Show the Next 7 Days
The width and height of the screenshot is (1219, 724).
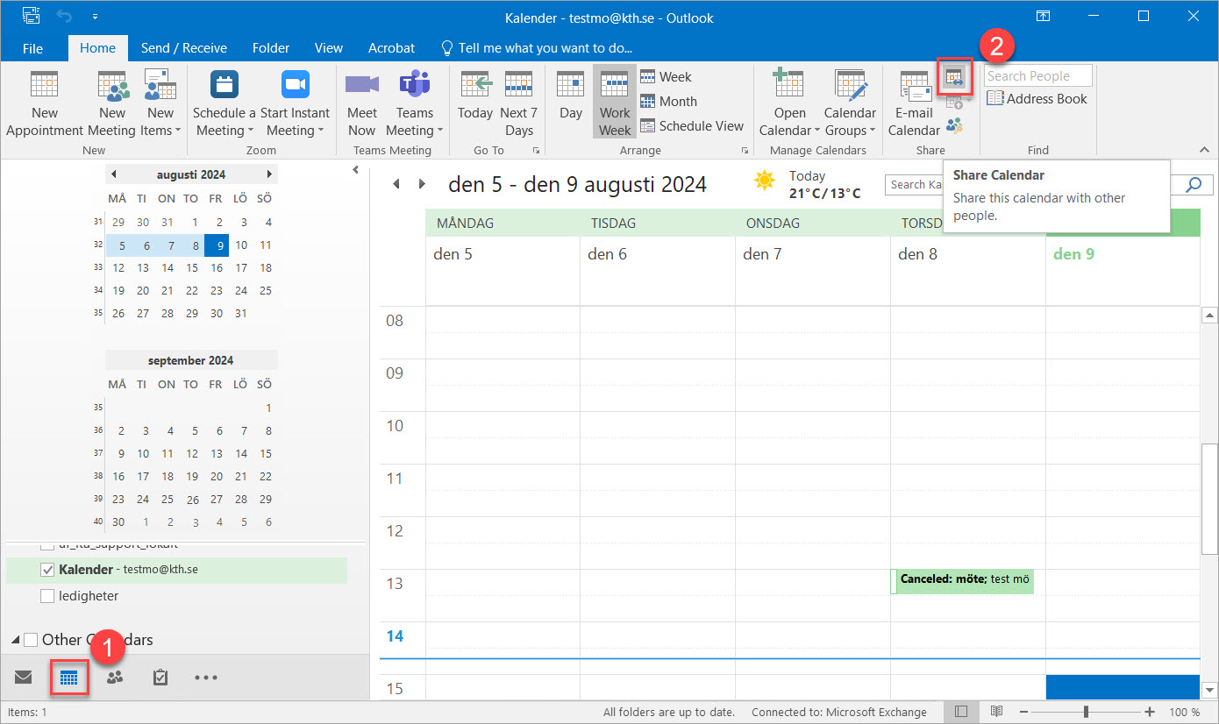pos(518,103)
